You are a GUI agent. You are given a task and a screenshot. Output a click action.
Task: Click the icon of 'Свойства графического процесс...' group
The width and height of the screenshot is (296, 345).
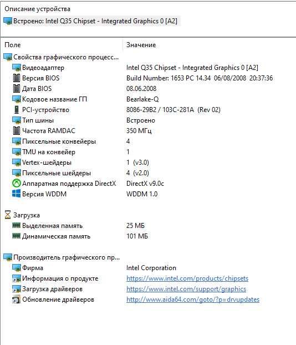[x=8, y=57]
